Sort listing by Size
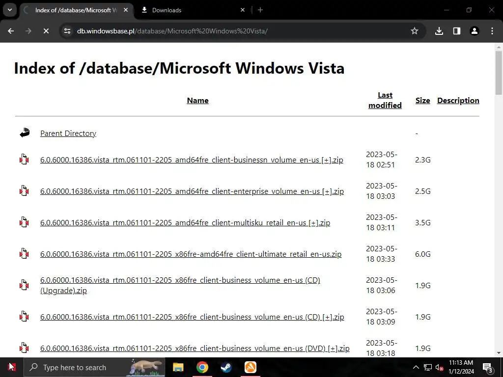Image resolution: width=503 pixels, height=377 pixels. [422, 100]
